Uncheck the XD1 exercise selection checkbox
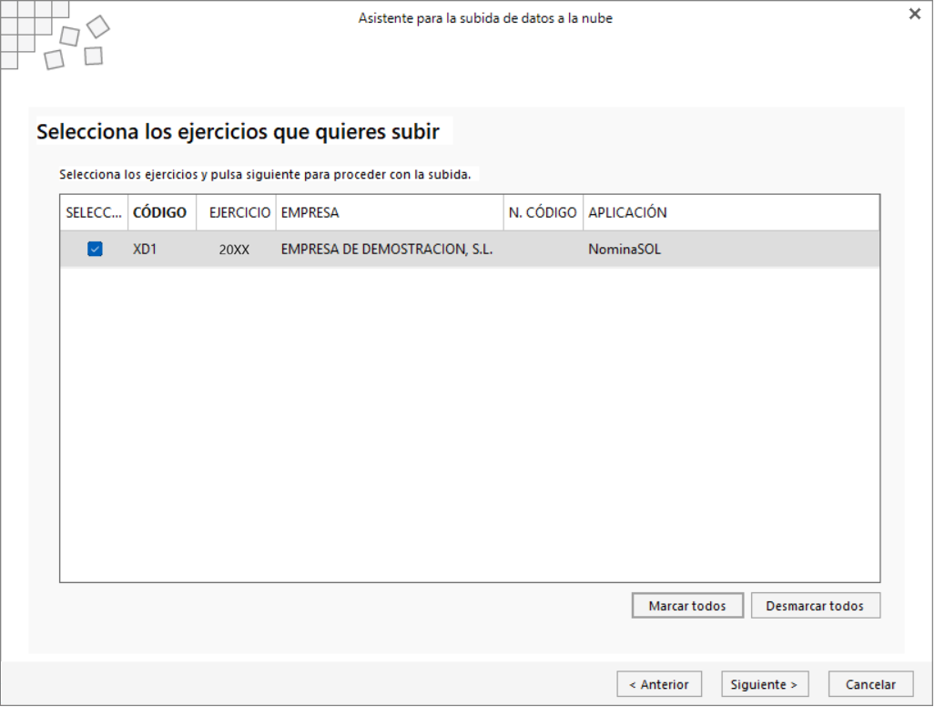Screen dimensions: 935x707 (95, 249)
